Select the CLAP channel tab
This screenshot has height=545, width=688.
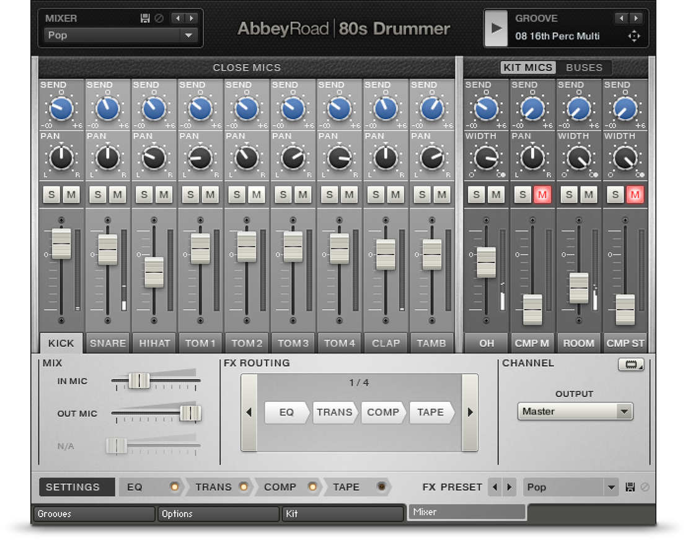coord(386,343)
